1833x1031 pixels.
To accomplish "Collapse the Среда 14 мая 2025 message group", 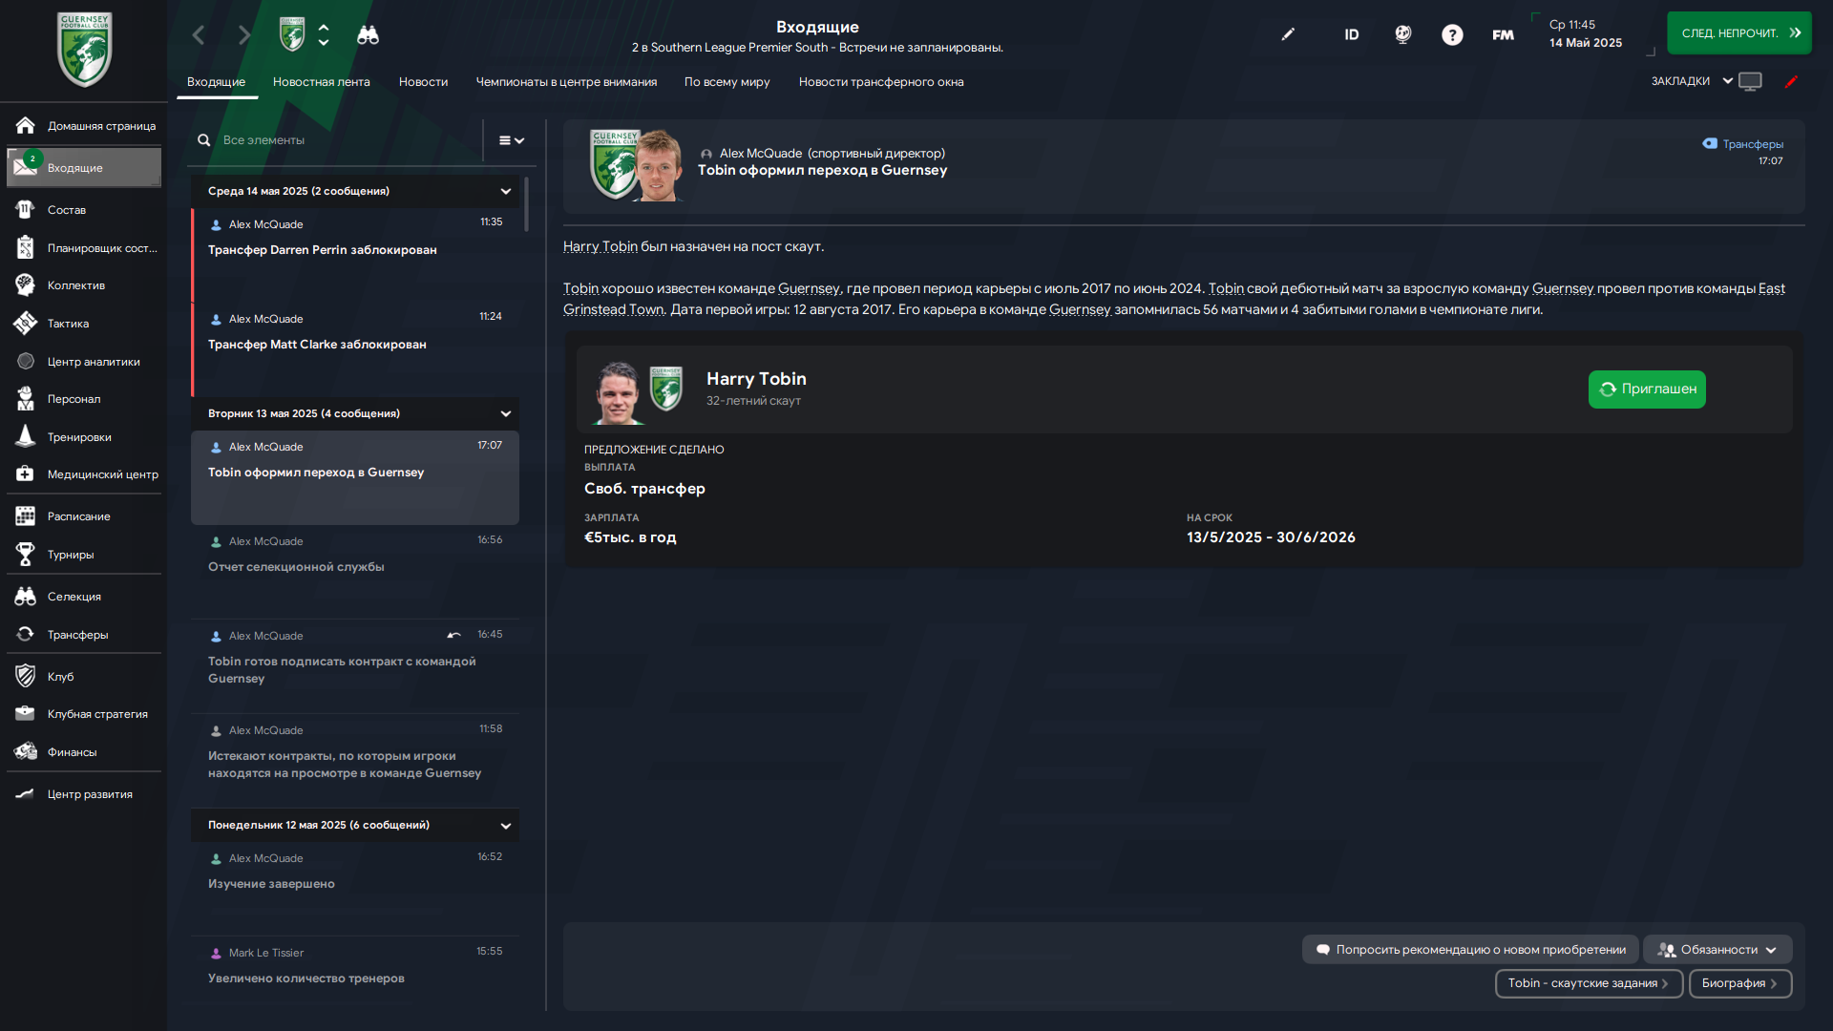I will [506, 191].
